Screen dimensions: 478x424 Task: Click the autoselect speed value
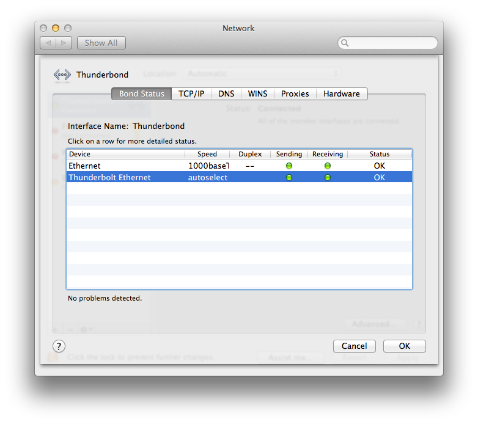208,178
